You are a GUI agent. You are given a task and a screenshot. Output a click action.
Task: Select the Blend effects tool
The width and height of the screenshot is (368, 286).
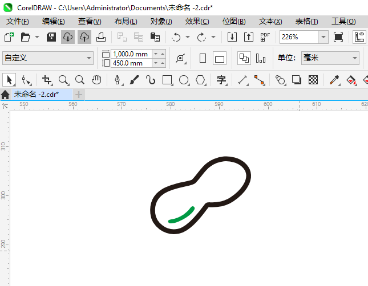click(280, 80)
